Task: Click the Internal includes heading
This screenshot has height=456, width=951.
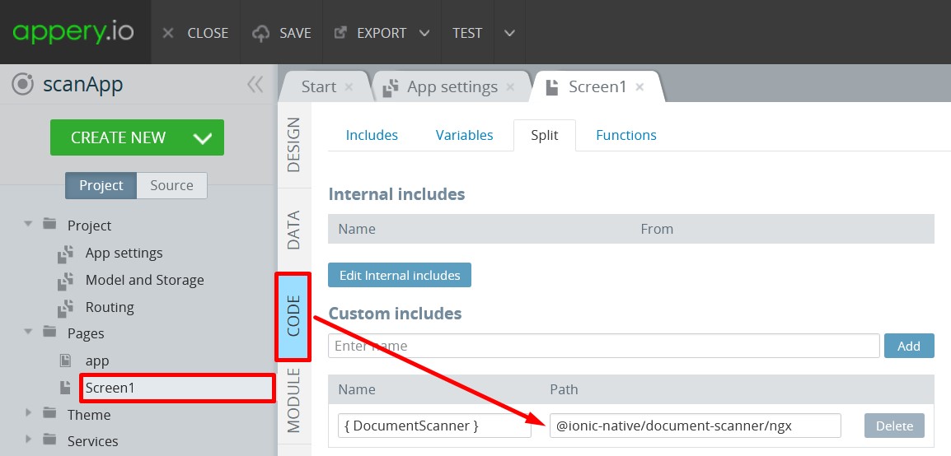Action: pyautogui.click(x=396, y=194)
